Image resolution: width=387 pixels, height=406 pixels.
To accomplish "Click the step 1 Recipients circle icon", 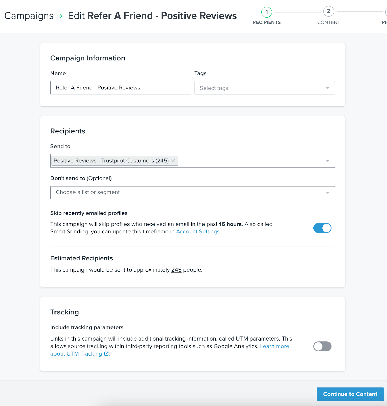I will tap(267, 12).
